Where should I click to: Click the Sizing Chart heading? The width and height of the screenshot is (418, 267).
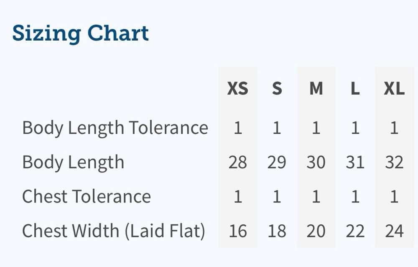point(80,33)
